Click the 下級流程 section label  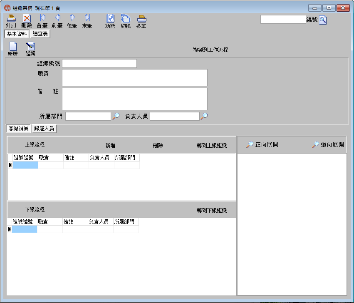35,210
